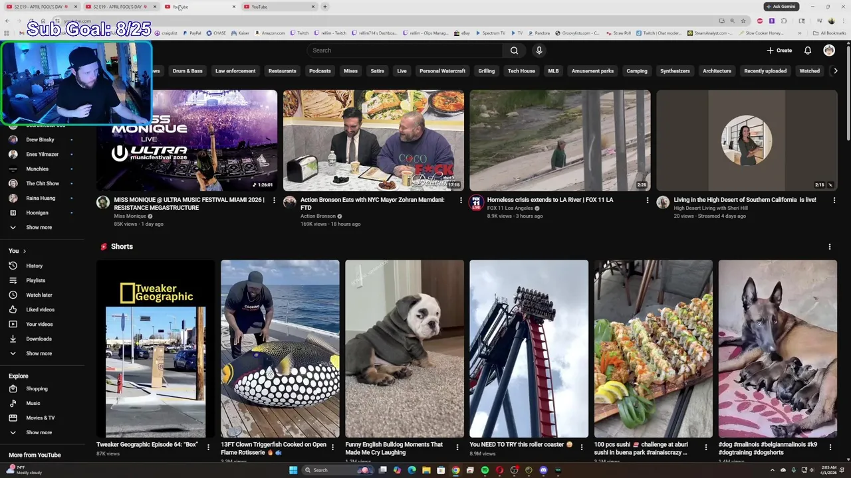Open options for roller coaster short
Image resolution: width=851 pixels, height=478 pixels.
pyautogui.click(x=581, y=447)
